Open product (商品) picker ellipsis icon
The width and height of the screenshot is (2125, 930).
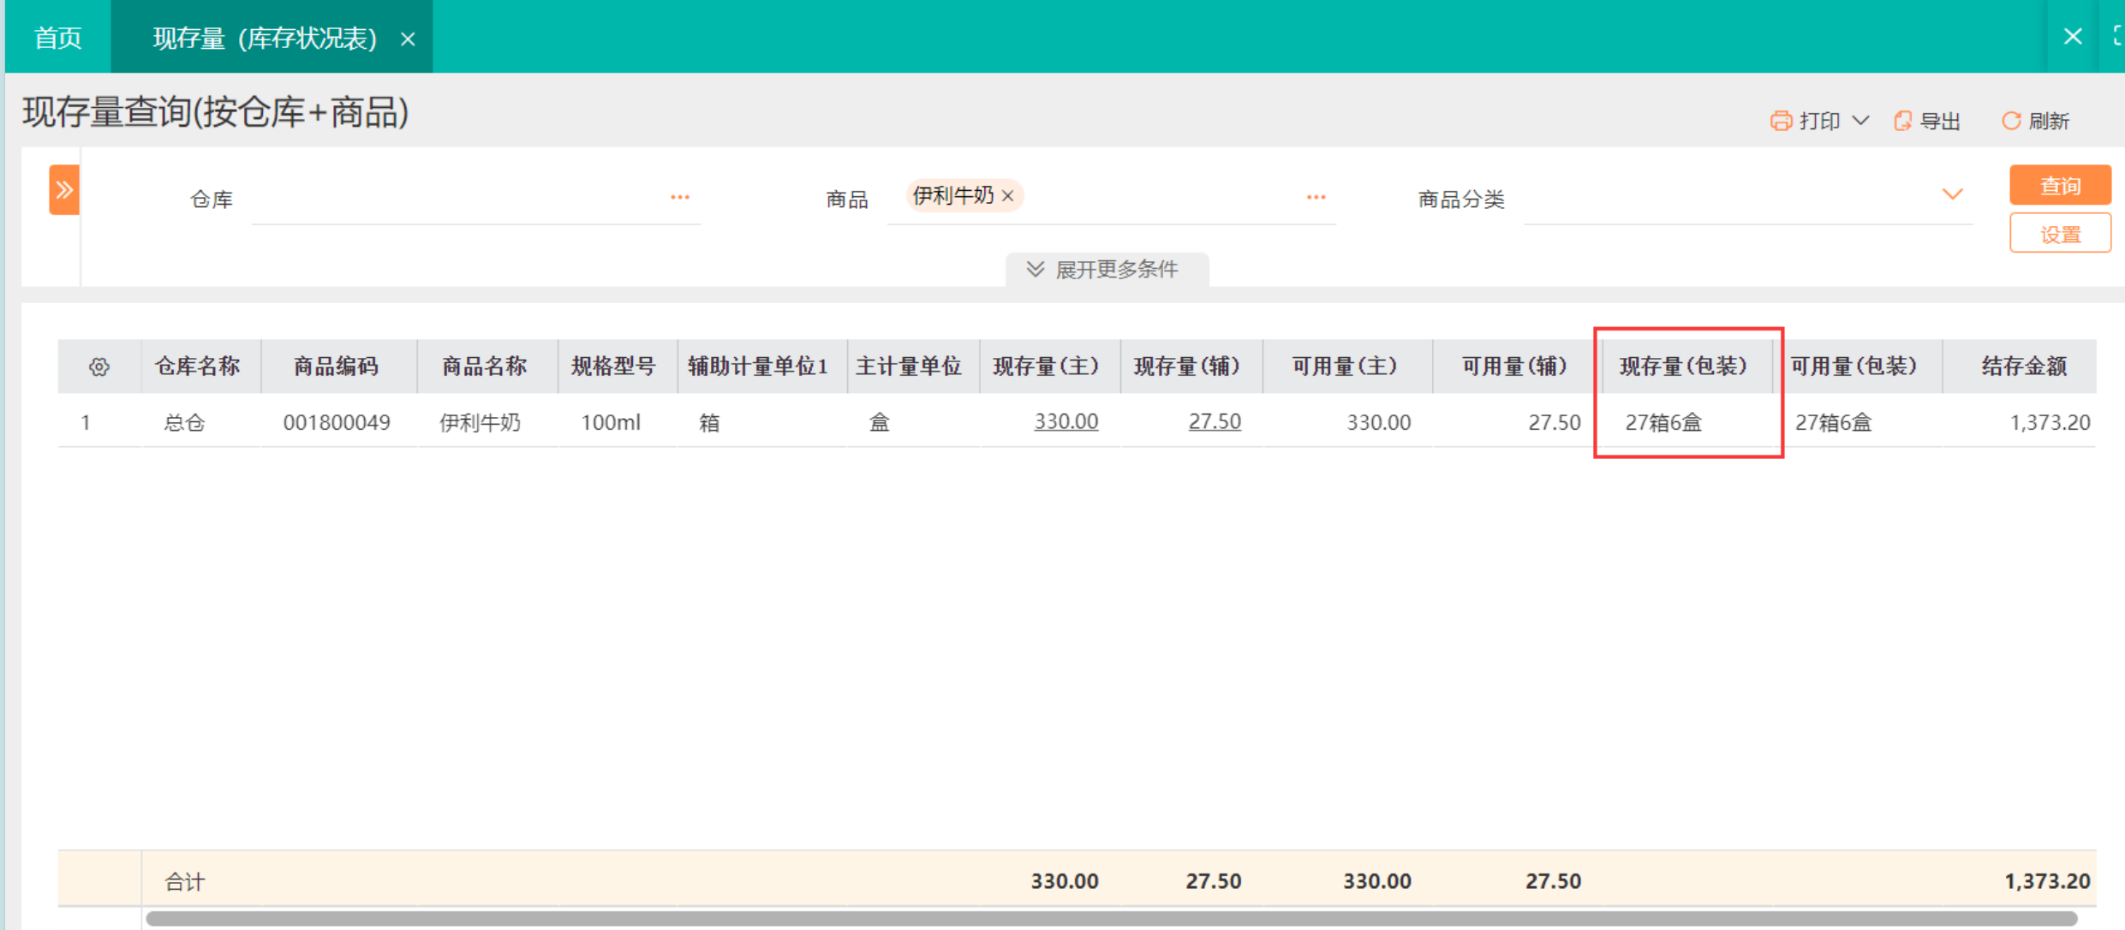1316,197
